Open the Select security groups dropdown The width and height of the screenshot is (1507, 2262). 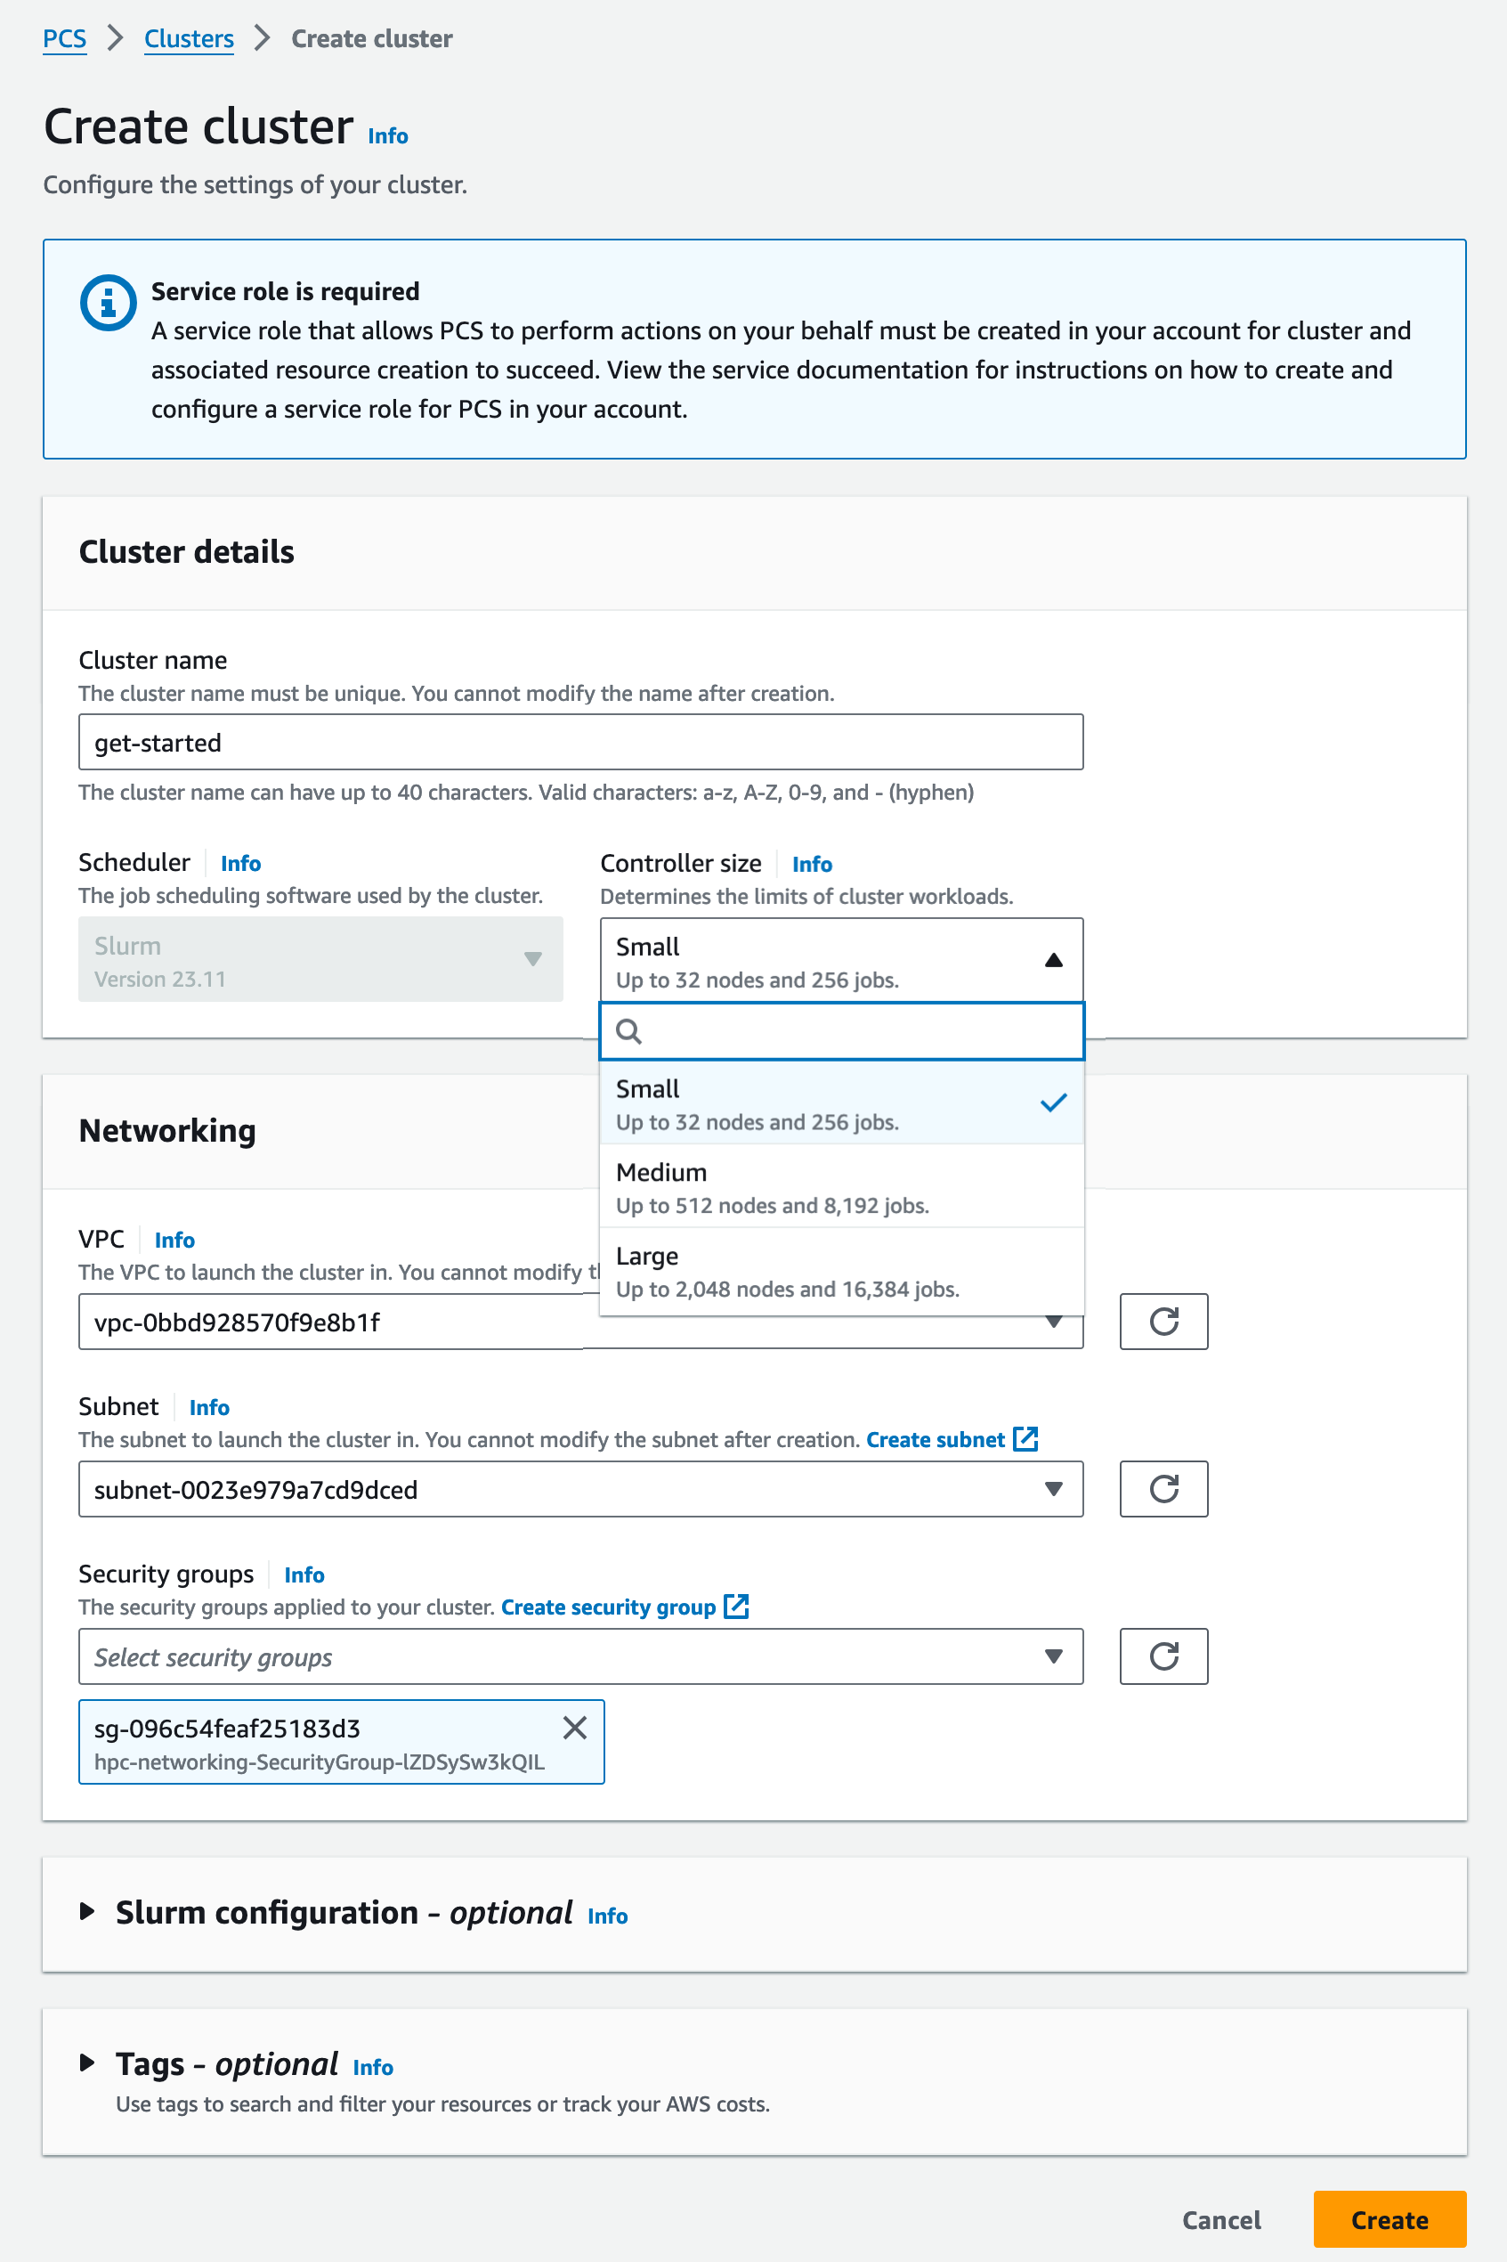(x=580, y=1656)
